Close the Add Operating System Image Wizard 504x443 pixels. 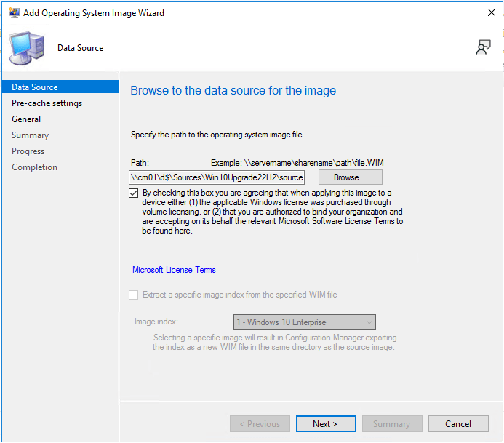click(x=492, y=12)
